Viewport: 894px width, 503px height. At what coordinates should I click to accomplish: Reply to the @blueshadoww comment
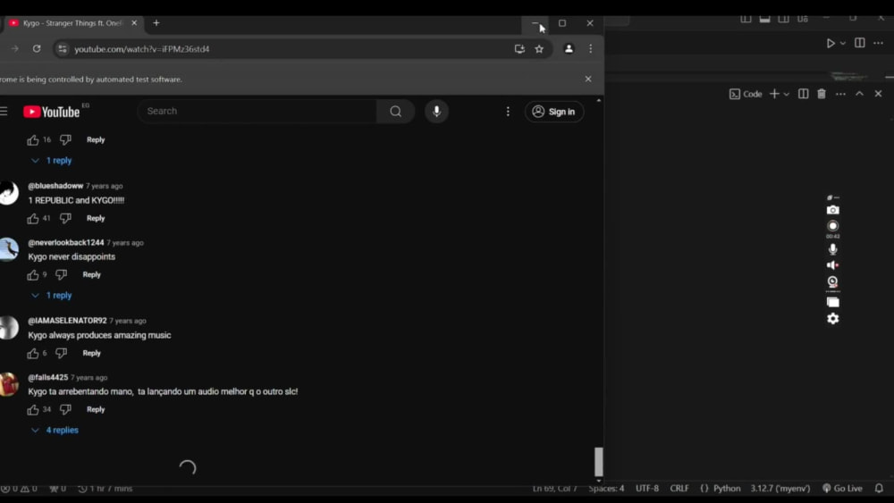tap(96, 218)
